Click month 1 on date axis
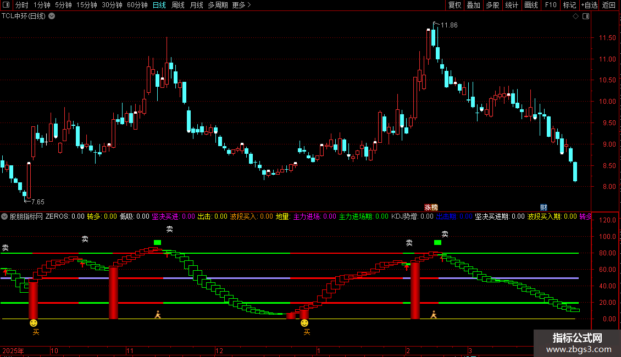 tap(319, 350)
